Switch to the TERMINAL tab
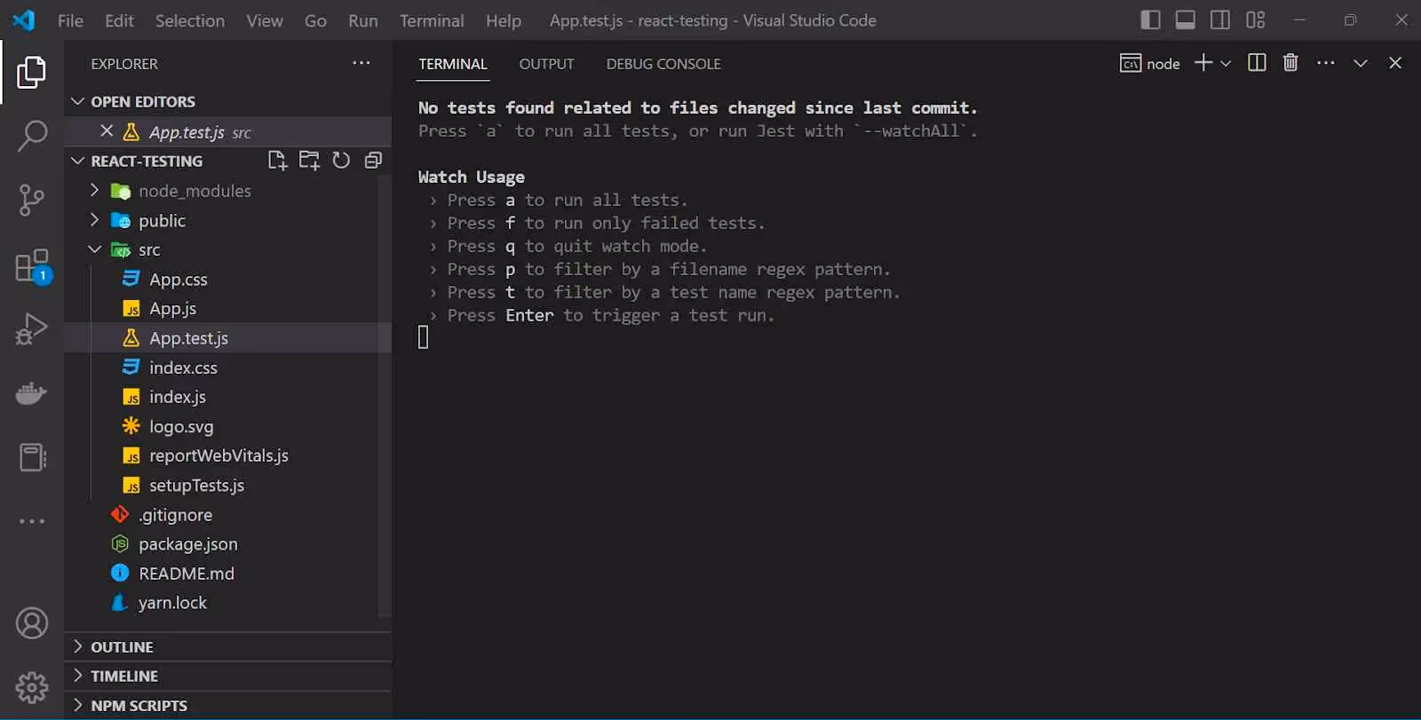The image size is (1421, 720). click(x=453, y=64)
